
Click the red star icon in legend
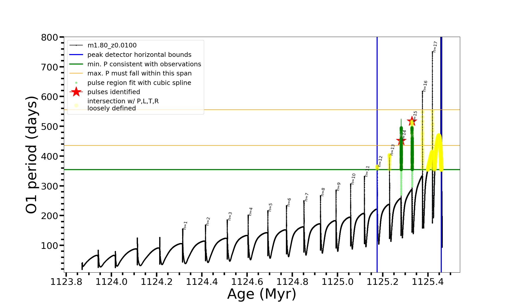click(x=76, y=92)
